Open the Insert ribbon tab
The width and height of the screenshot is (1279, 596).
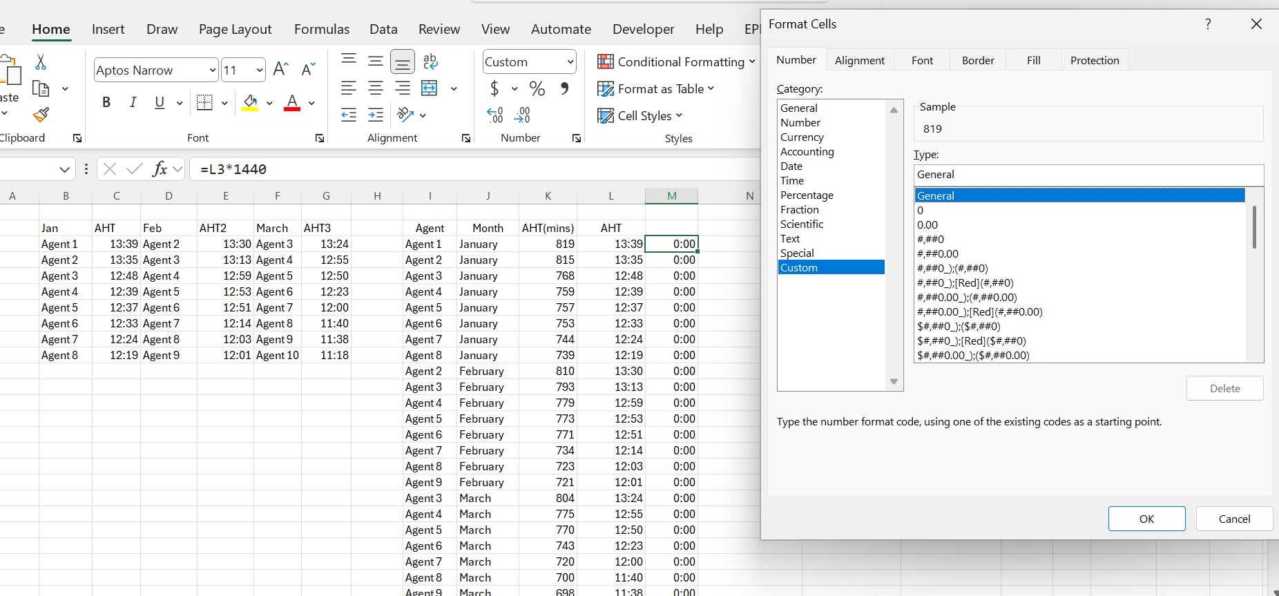coord(108,29)
